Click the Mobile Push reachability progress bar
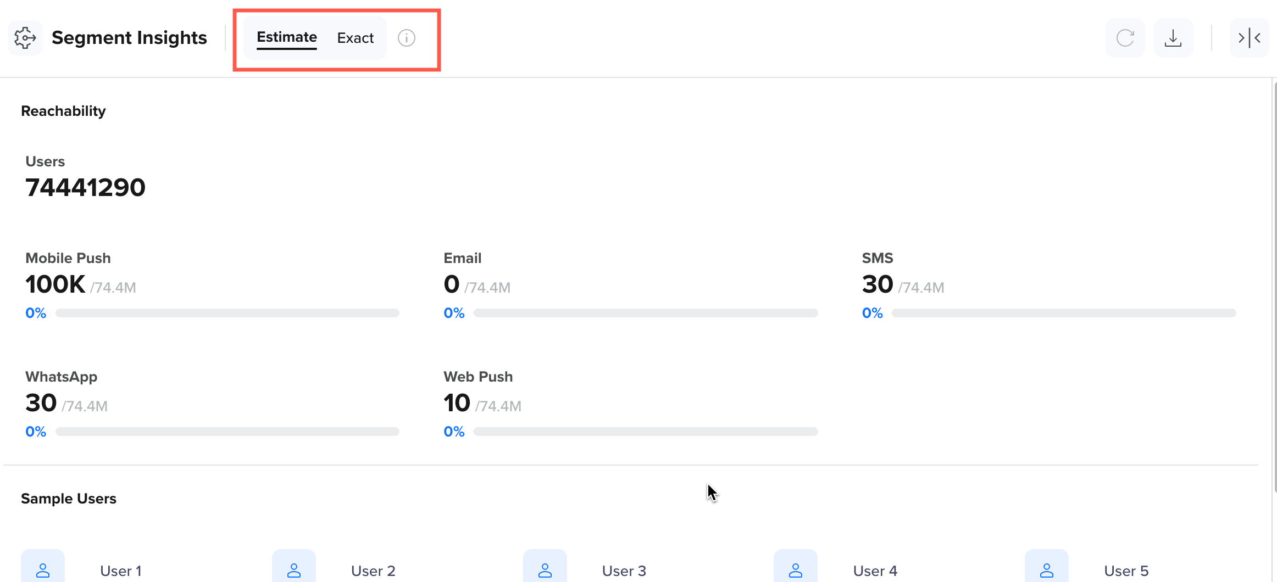This screenshot has height=582, width=1277. pyautogui.click(x=227, y=312)
